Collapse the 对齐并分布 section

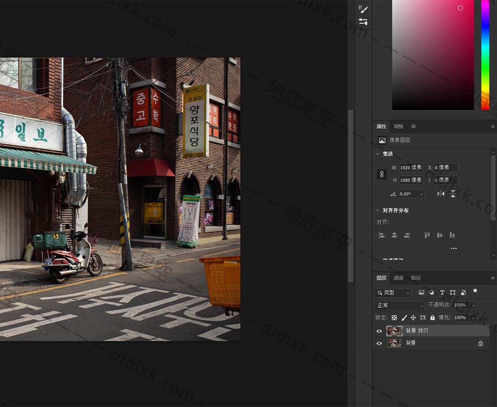coord(377,210)
